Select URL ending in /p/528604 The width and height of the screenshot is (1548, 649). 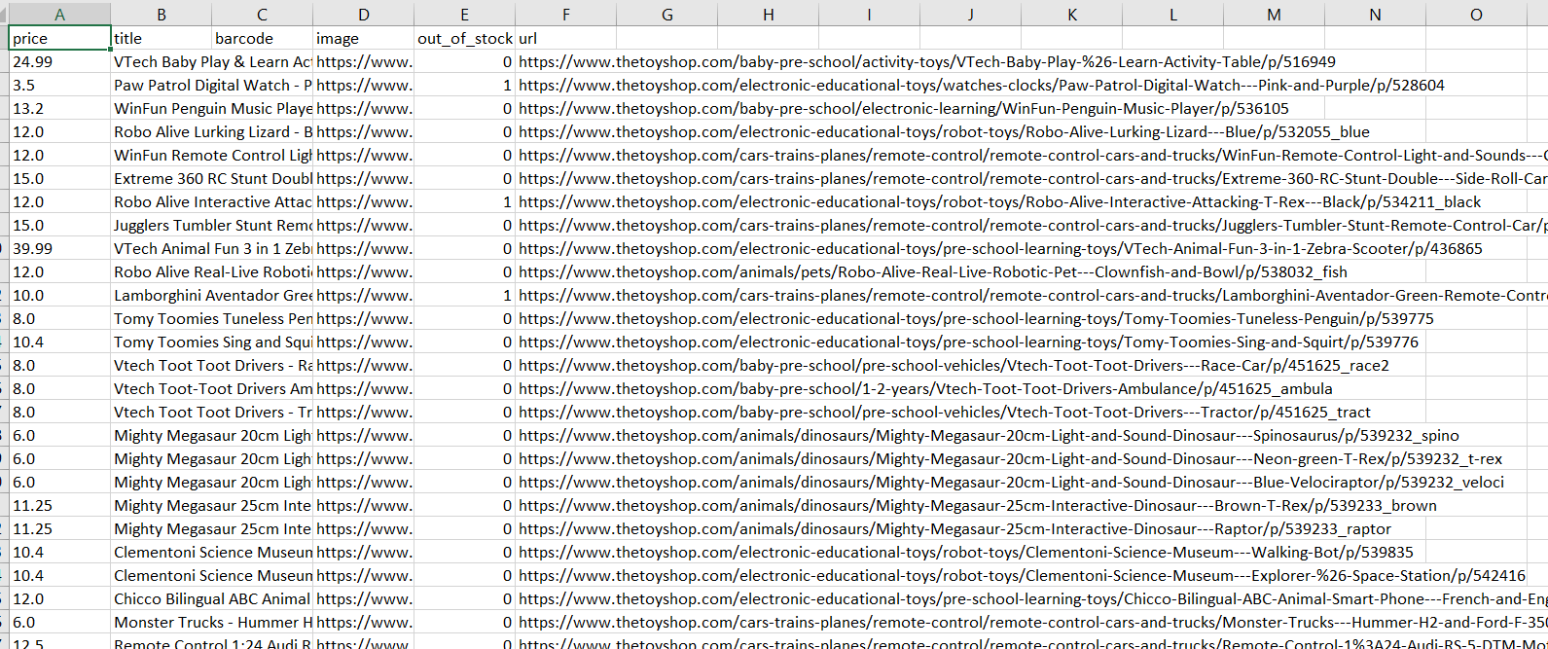(982, 85)
